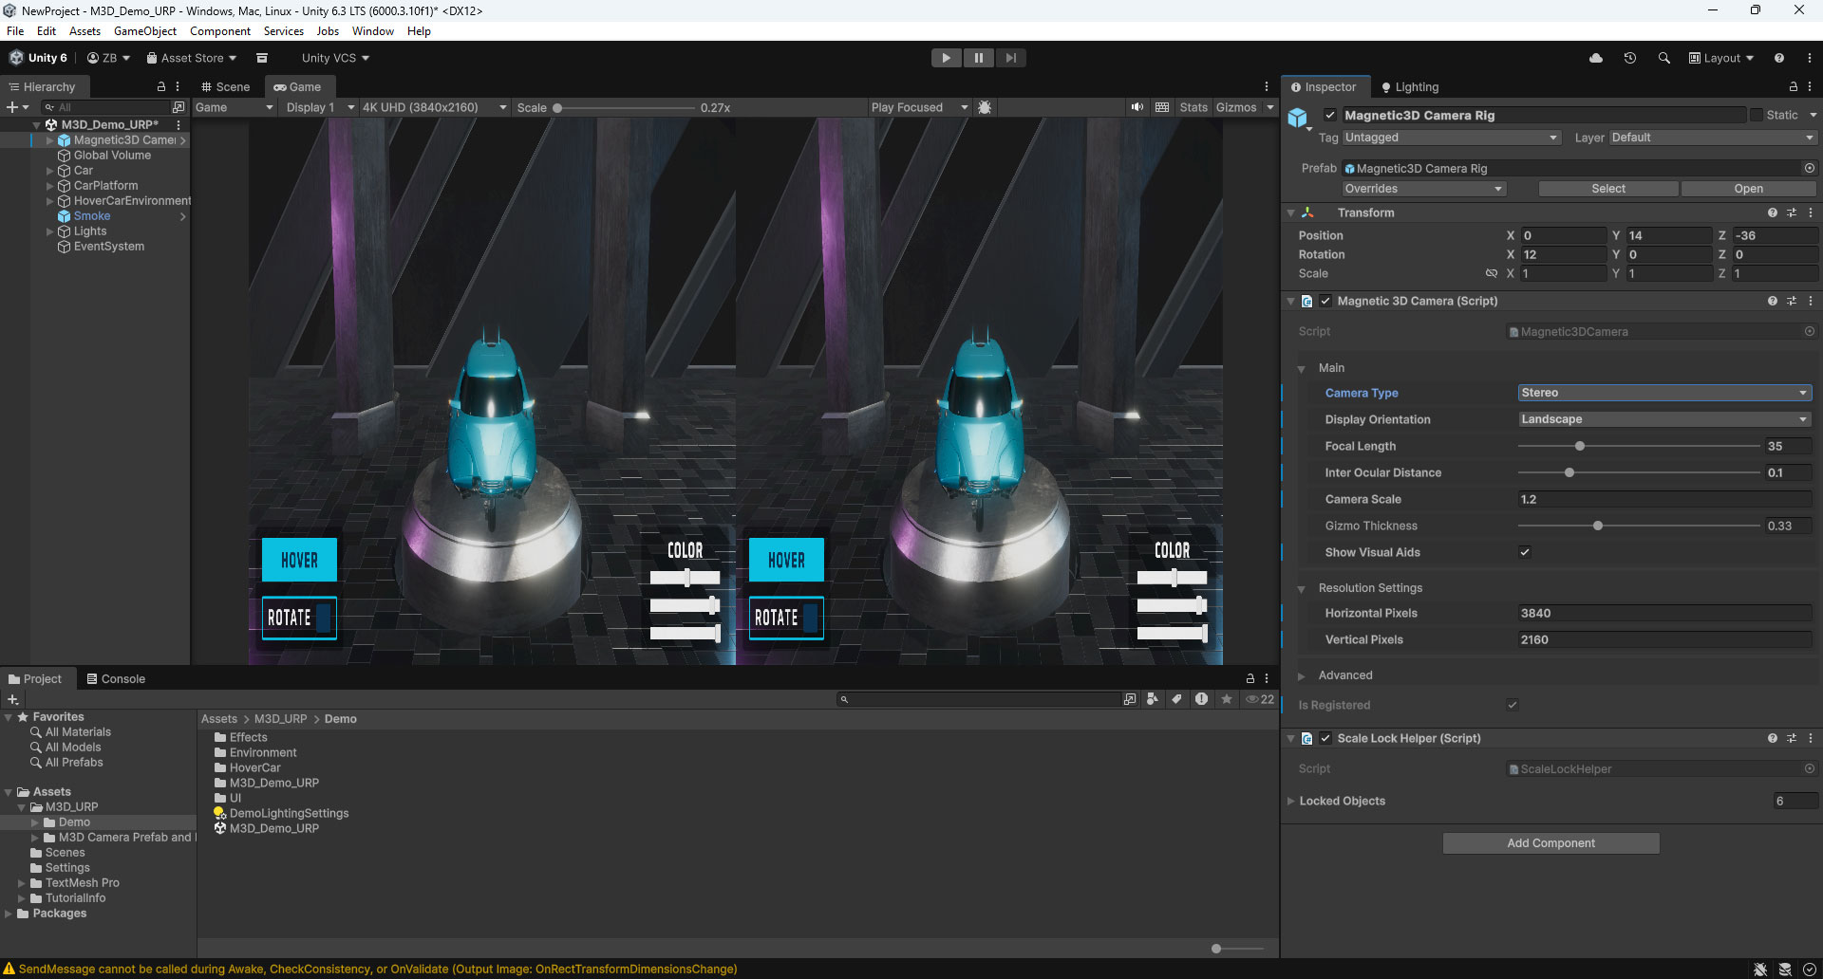Expand the Advanced section in the inspector
This screenshot has width=1823, height=979.
click(x=1303, y=674)
